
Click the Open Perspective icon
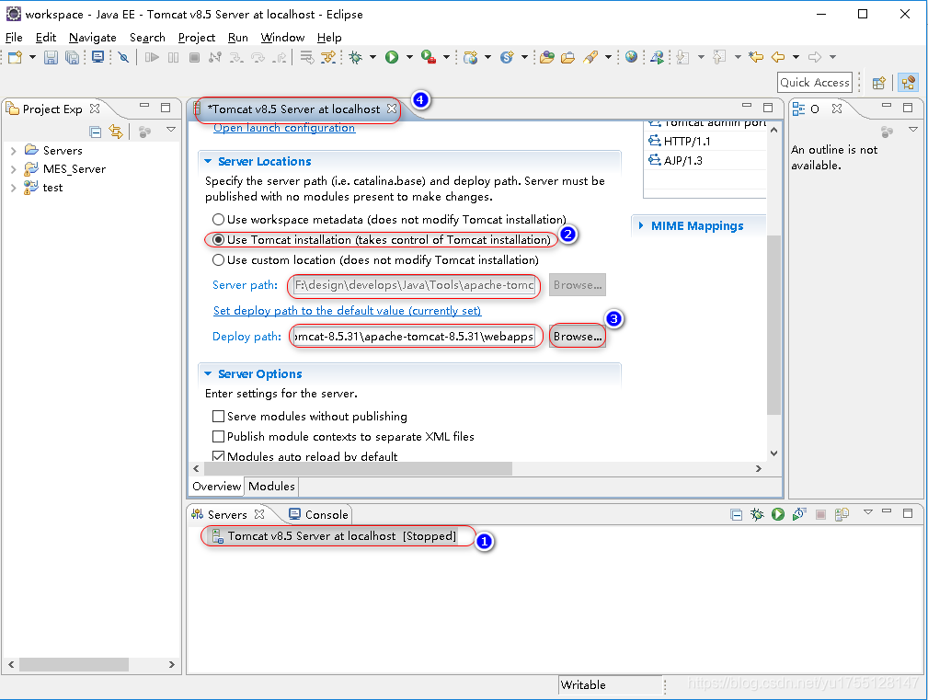(x=878, y=83)
